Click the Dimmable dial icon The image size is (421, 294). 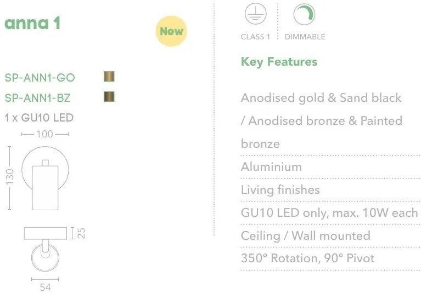click(x=304, y=15)
